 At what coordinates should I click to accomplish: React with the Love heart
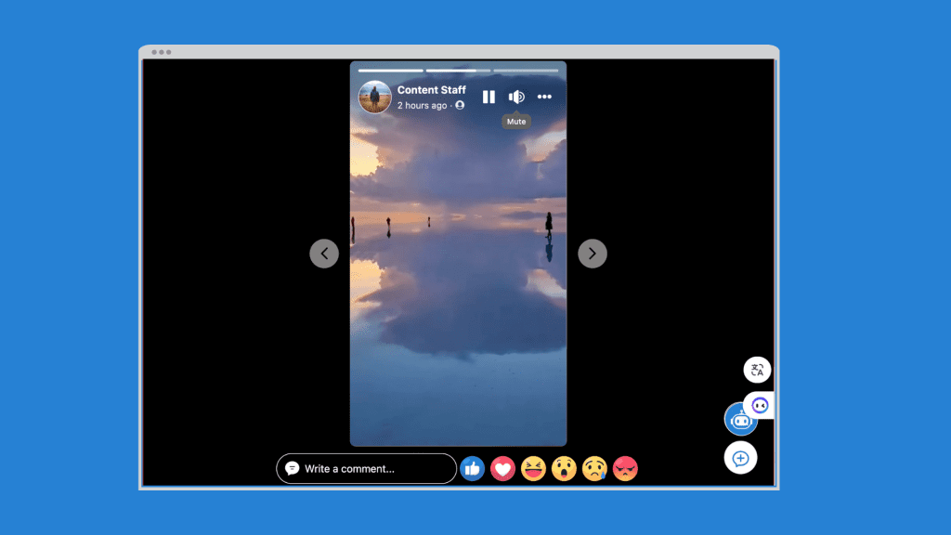tap(502, 469)
